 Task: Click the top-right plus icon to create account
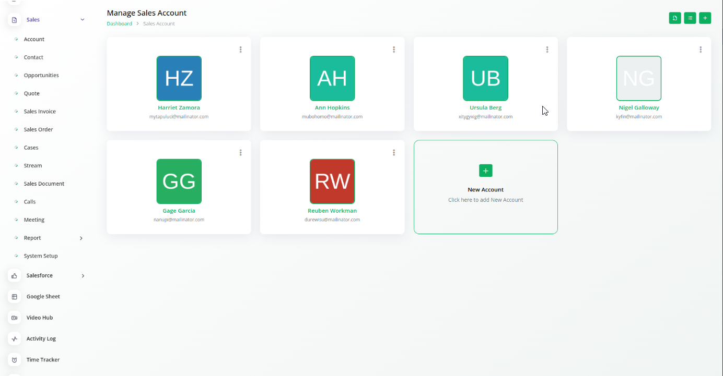pyautogui.click(x=705, y=18)
